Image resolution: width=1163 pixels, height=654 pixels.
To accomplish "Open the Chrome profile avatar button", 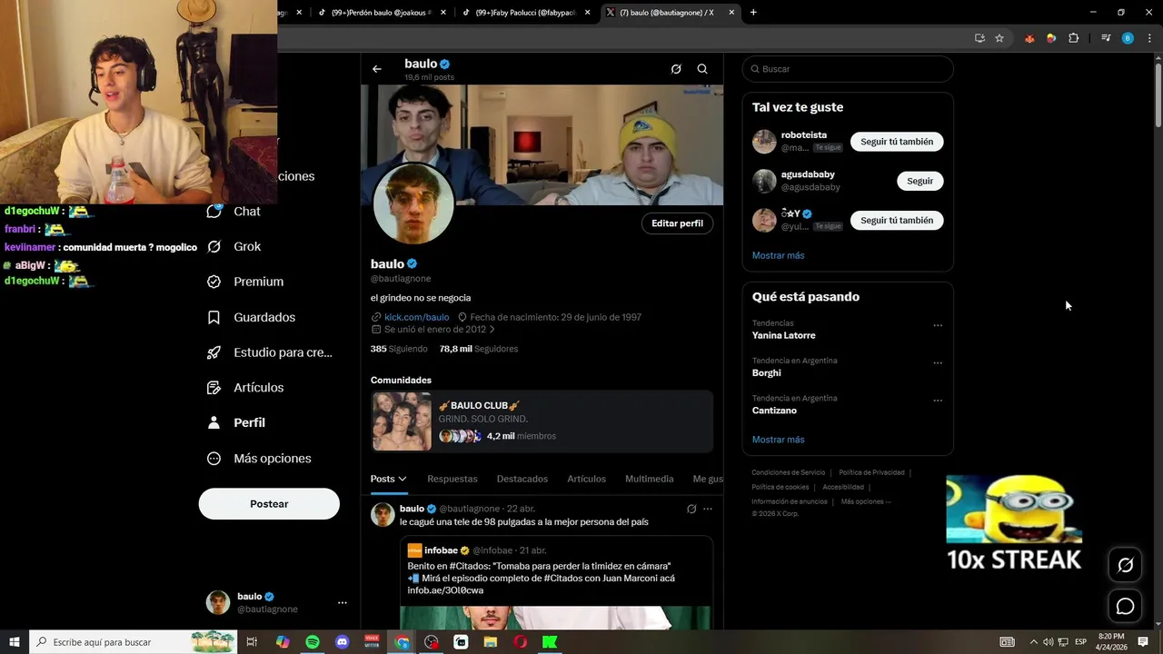I will pos(1128,38).
